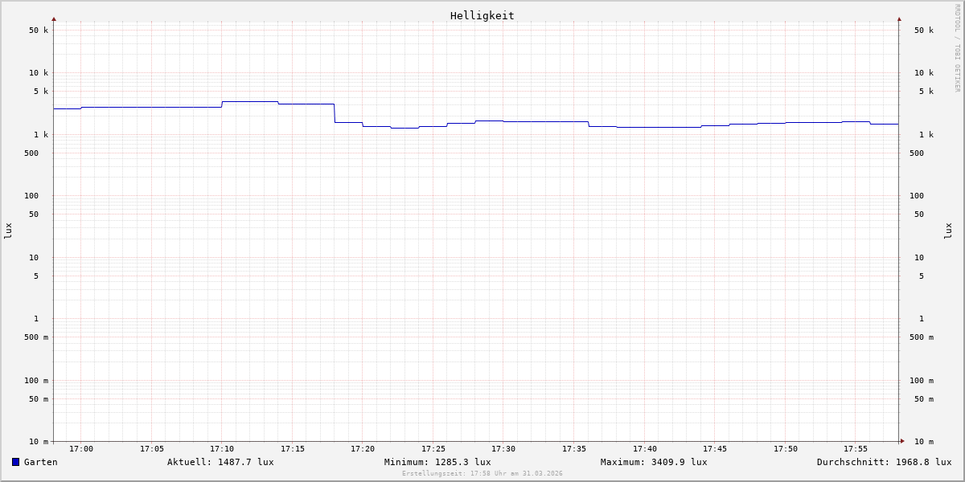Click the right axis 50 k label

click(x=924, y=31)
